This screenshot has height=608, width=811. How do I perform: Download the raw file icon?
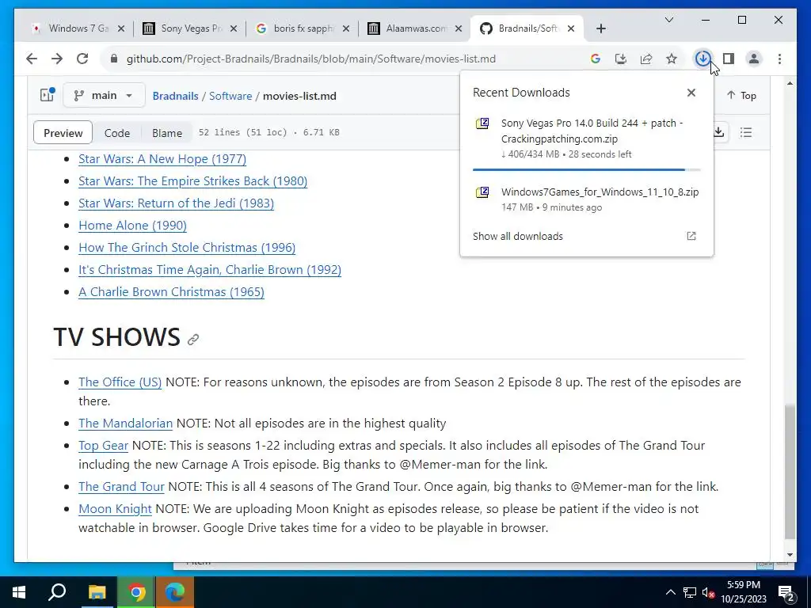718,132
